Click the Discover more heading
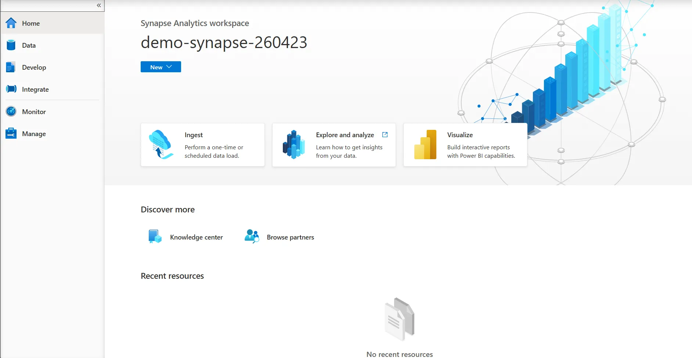Image resolution: width=692 pixels, height=358 pixels. pyautogui.click(x=168, y=209)
